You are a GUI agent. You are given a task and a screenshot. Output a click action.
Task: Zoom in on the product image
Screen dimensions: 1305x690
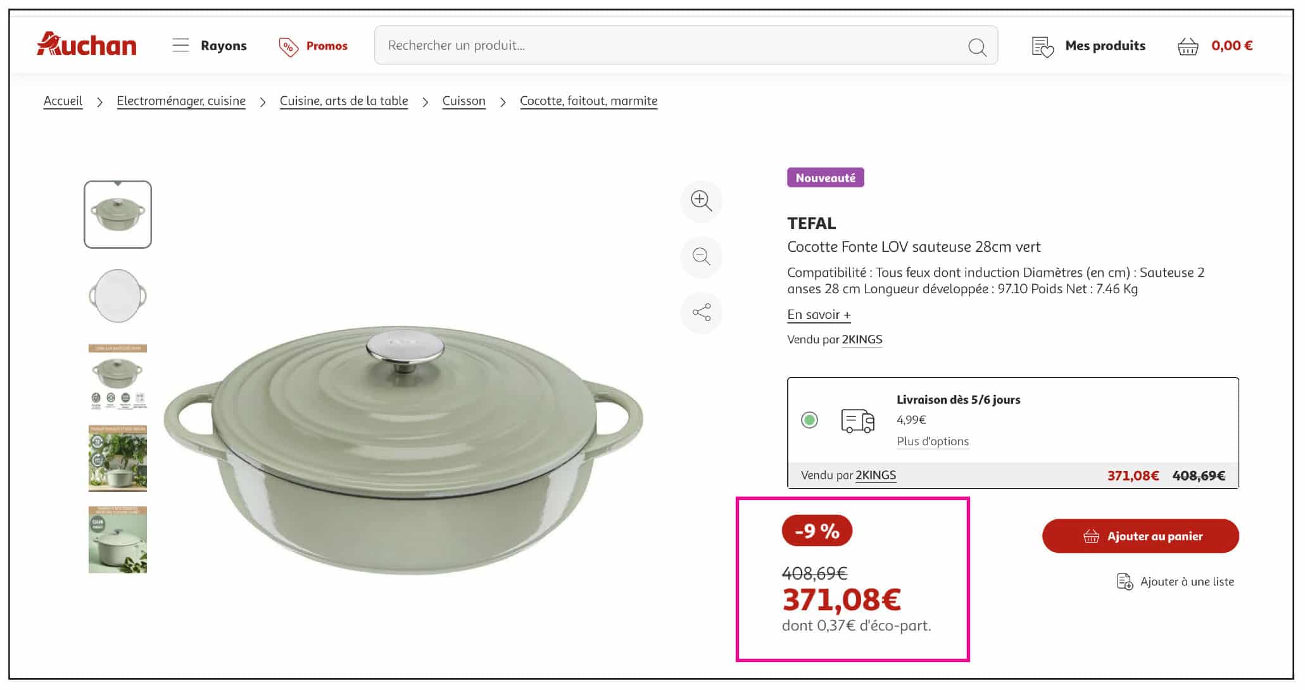701,201
